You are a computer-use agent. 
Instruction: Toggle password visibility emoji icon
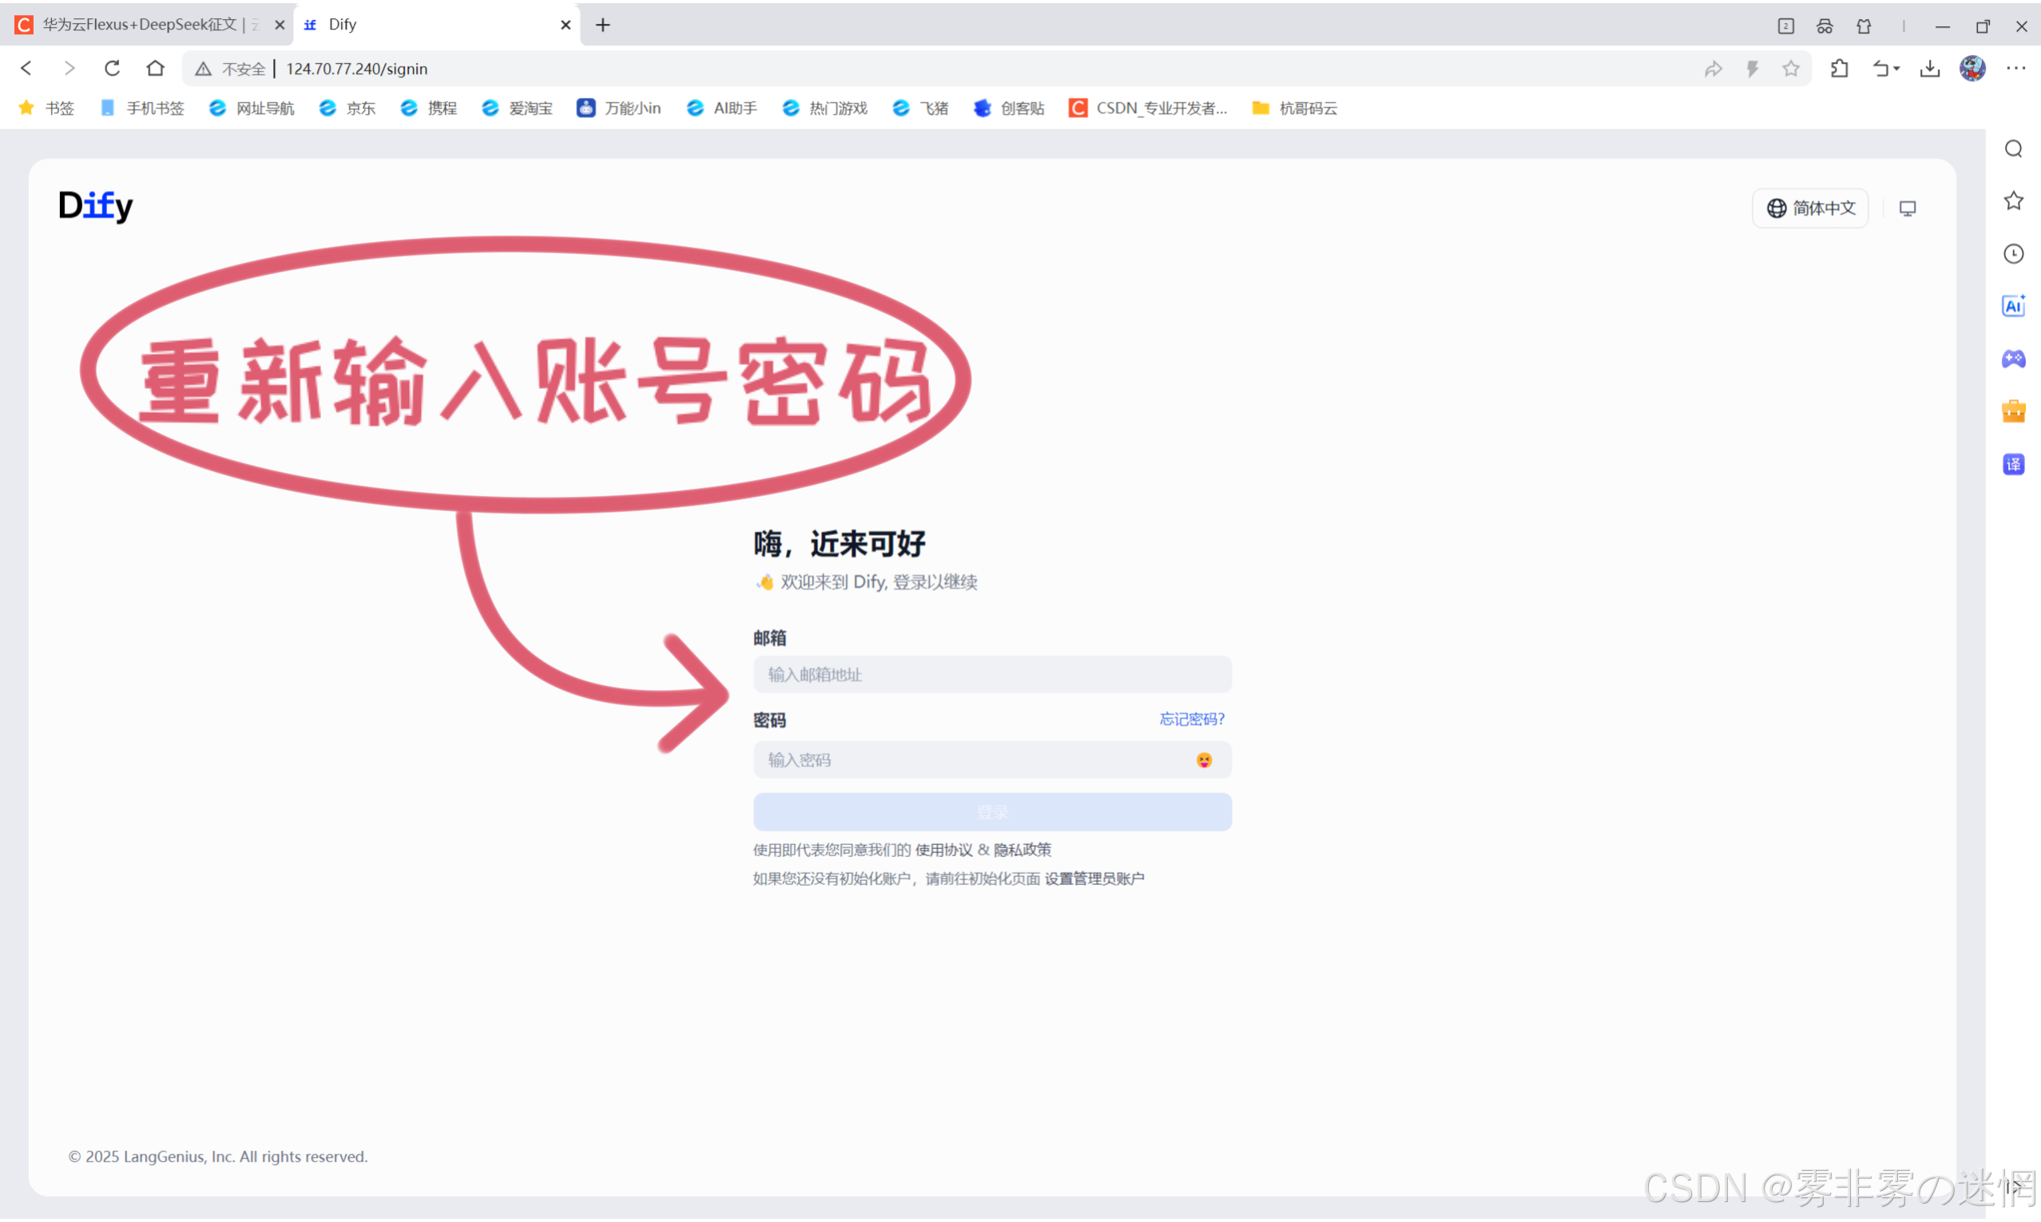point(1204,760)
